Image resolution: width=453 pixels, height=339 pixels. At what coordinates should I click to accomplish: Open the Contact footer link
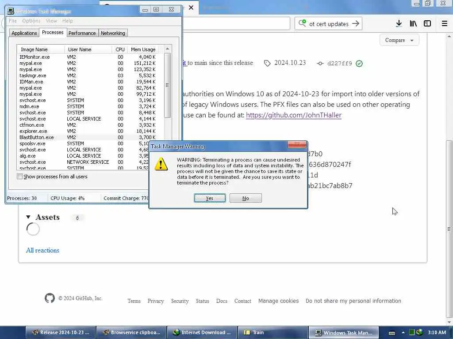tap(243, 301)
